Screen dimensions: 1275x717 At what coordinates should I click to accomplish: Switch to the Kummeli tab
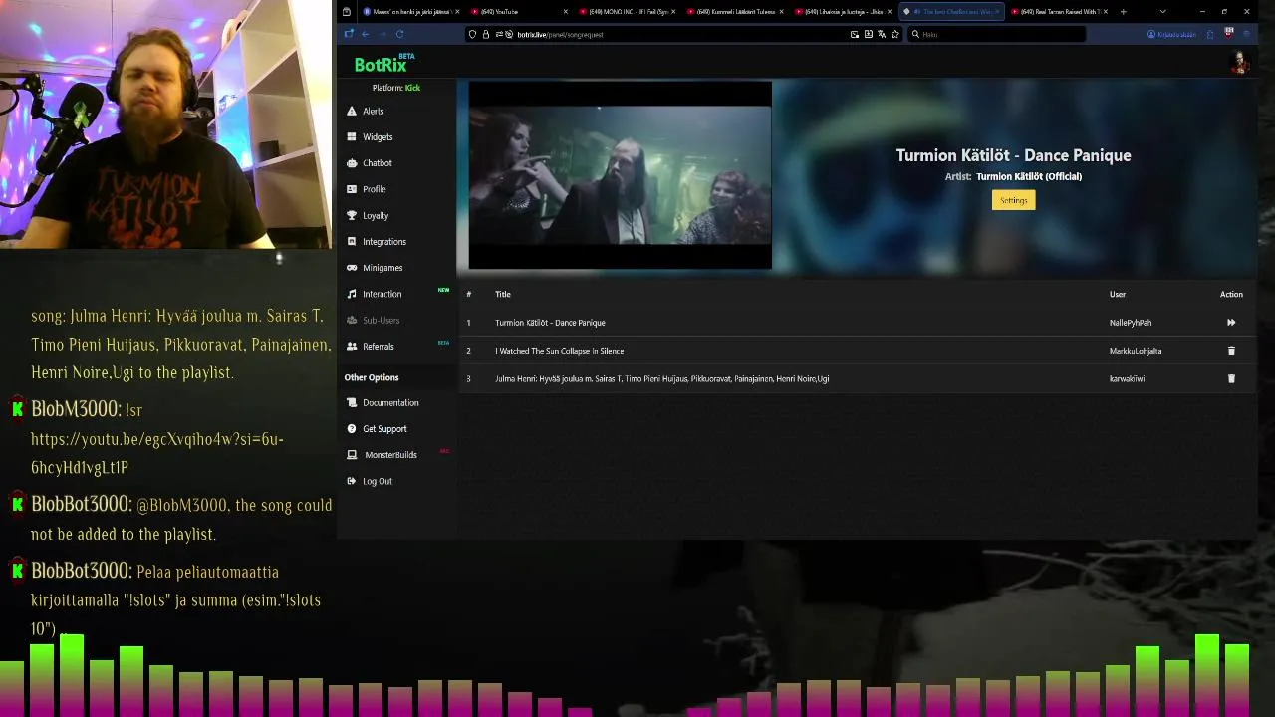pos(734,12)
